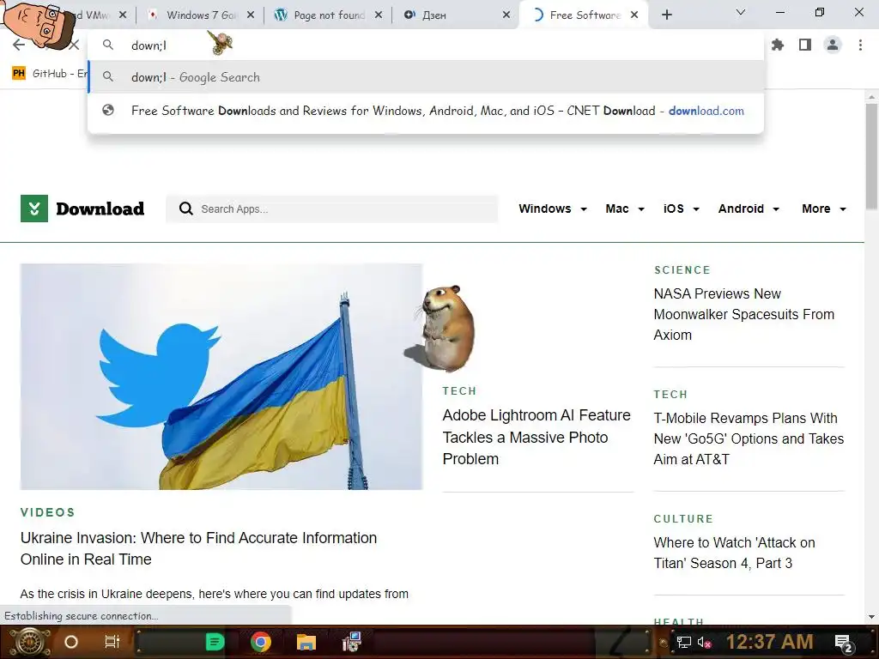Click the green Download logo icon
Image resolution: width=879 pixels, height=659 pixels.
click(x=34, y=209)
